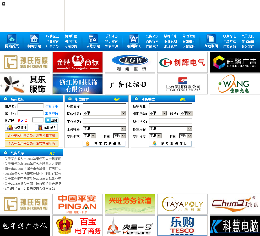Click the 用户名 input field
This screenshot has width=260, height=236.
click(30, 106)
